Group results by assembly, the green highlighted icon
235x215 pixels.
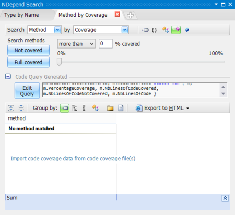tap(65, 108)
